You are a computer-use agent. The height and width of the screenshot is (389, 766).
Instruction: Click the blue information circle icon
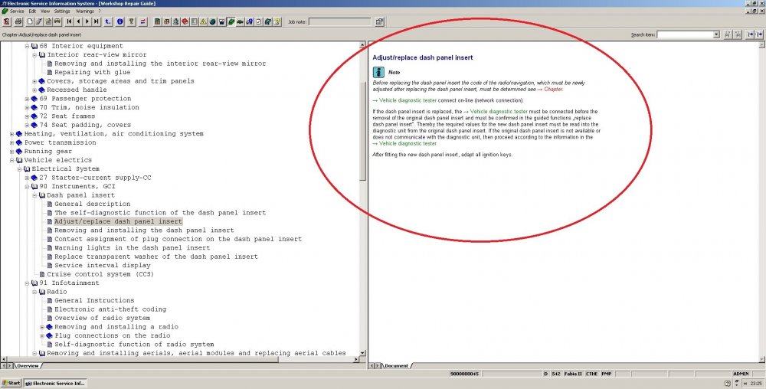[x=120, y=21]
